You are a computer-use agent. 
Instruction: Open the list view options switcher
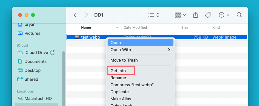click(x=154, y=15)
